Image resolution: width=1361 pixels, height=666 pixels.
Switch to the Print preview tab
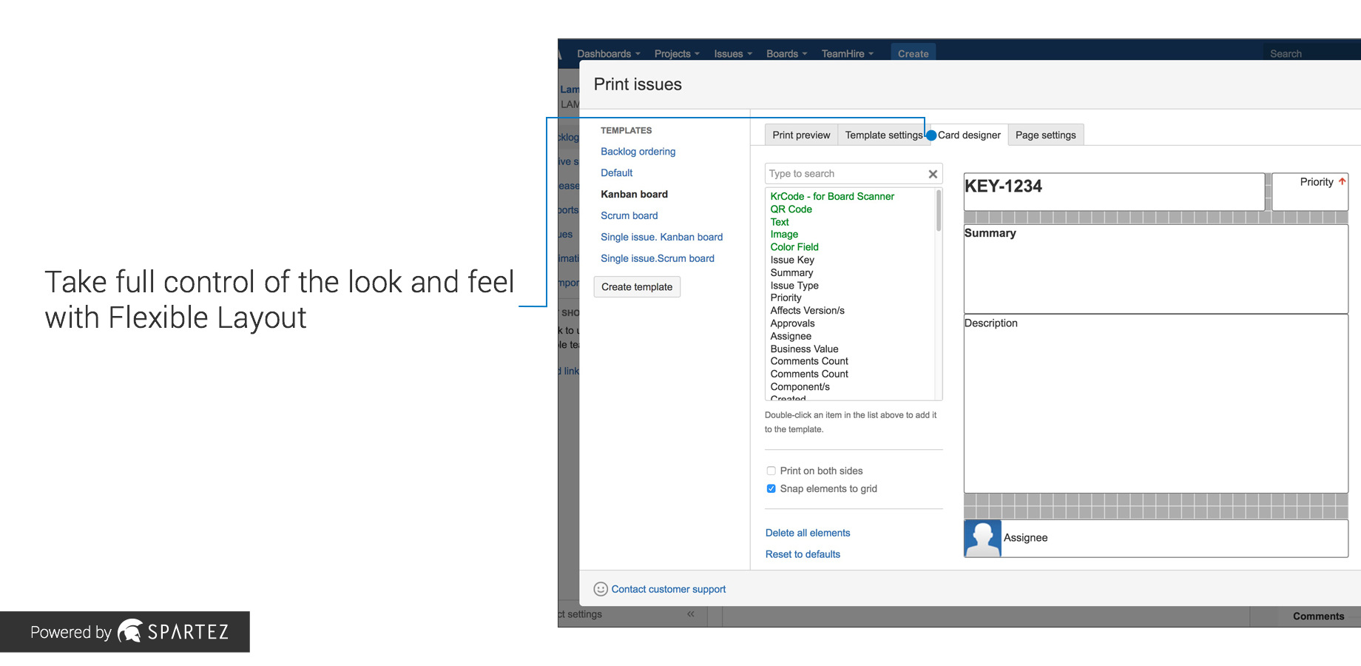pyautogui.click(x=801, y=135)
